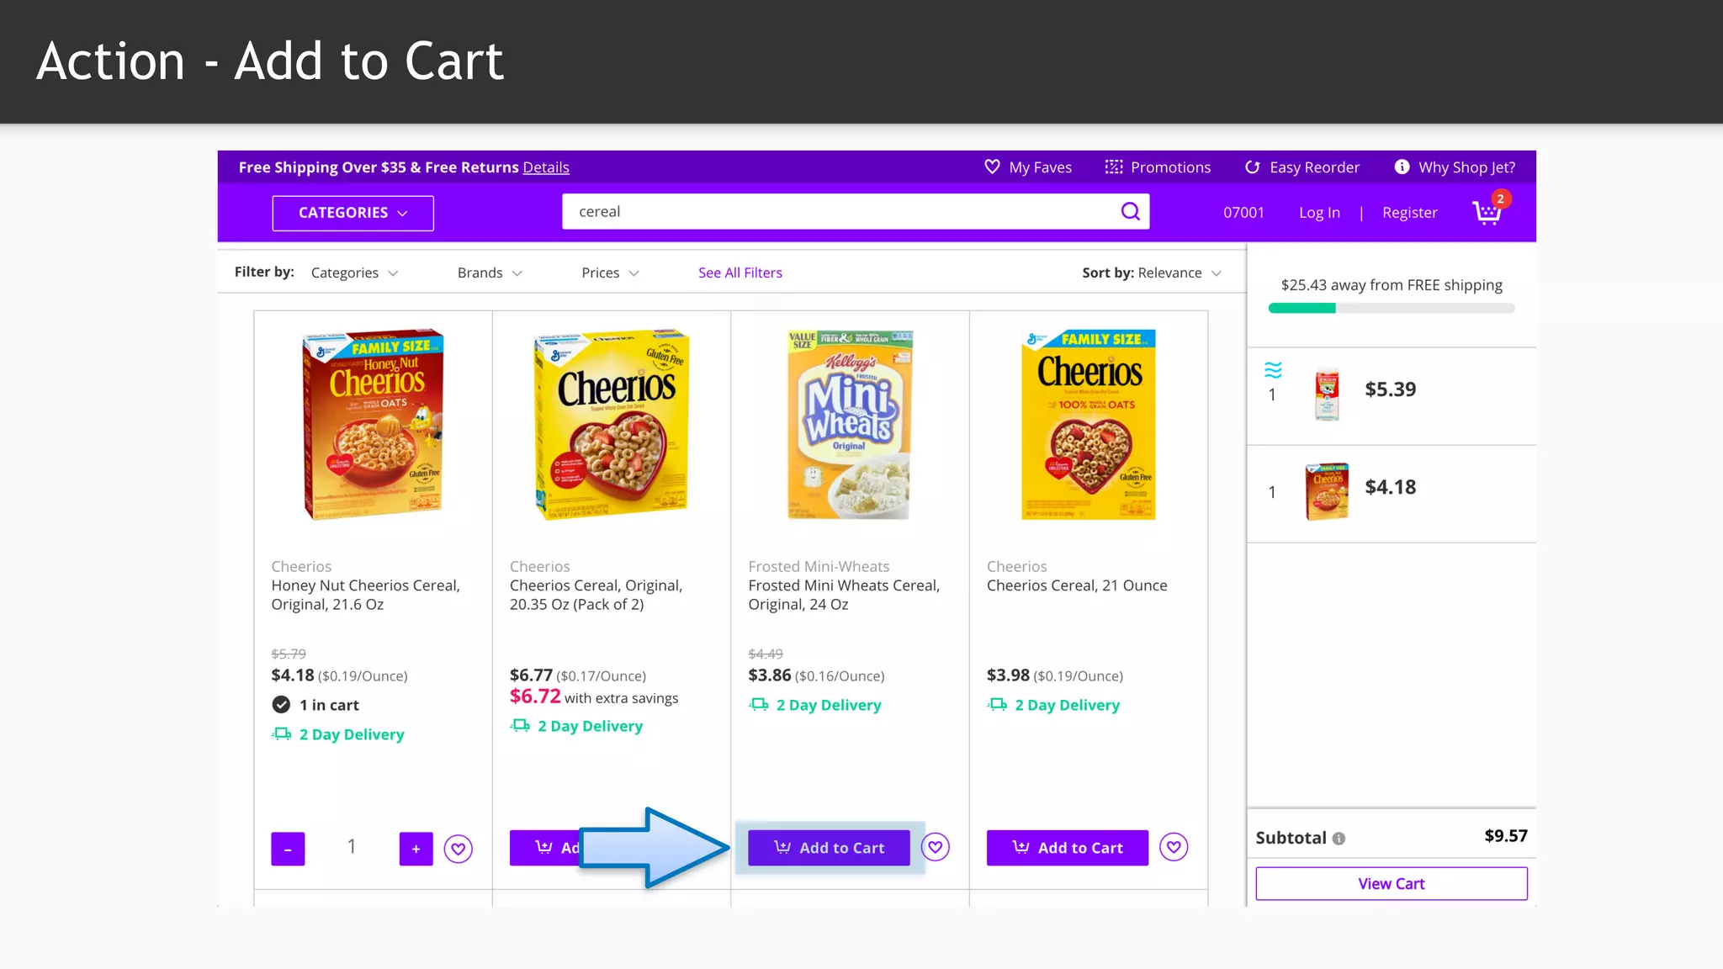The width and height of the screenshot is (1723, 969).
Task: Click $6.72 with extra savings price
Action: [x=594, y=696]
